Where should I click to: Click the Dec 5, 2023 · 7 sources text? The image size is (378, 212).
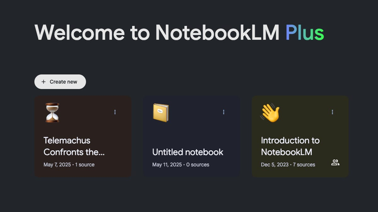tap(288, 165)
